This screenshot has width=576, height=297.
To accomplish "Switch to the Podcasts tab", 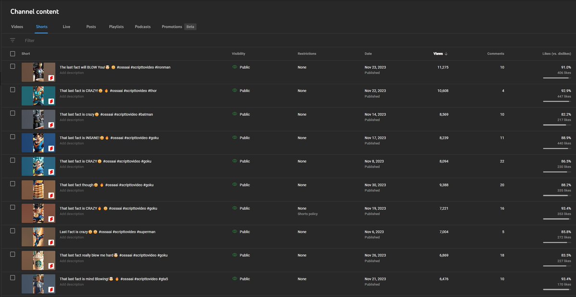I will (143, 27).
